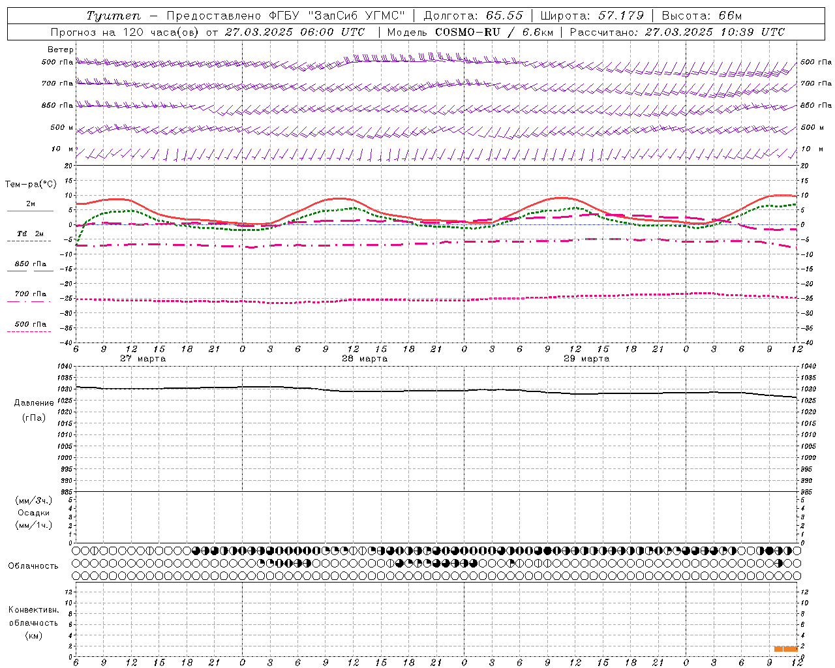The width and height of the screenshot is (835, 668).
Task: Click "850 гПа" in the temperature legend
Action: [x=30, y=264]
